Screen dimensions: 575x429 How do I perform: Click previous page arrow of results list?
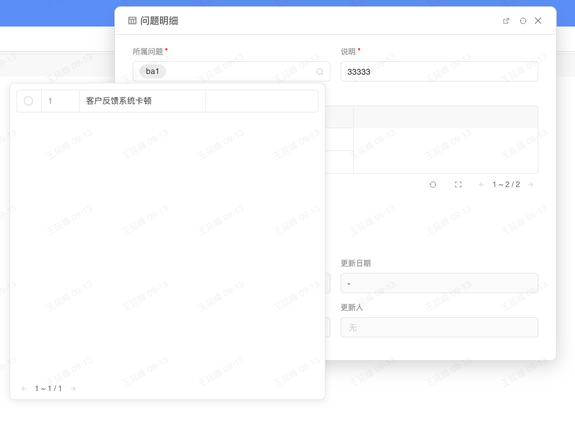(24, 389)
